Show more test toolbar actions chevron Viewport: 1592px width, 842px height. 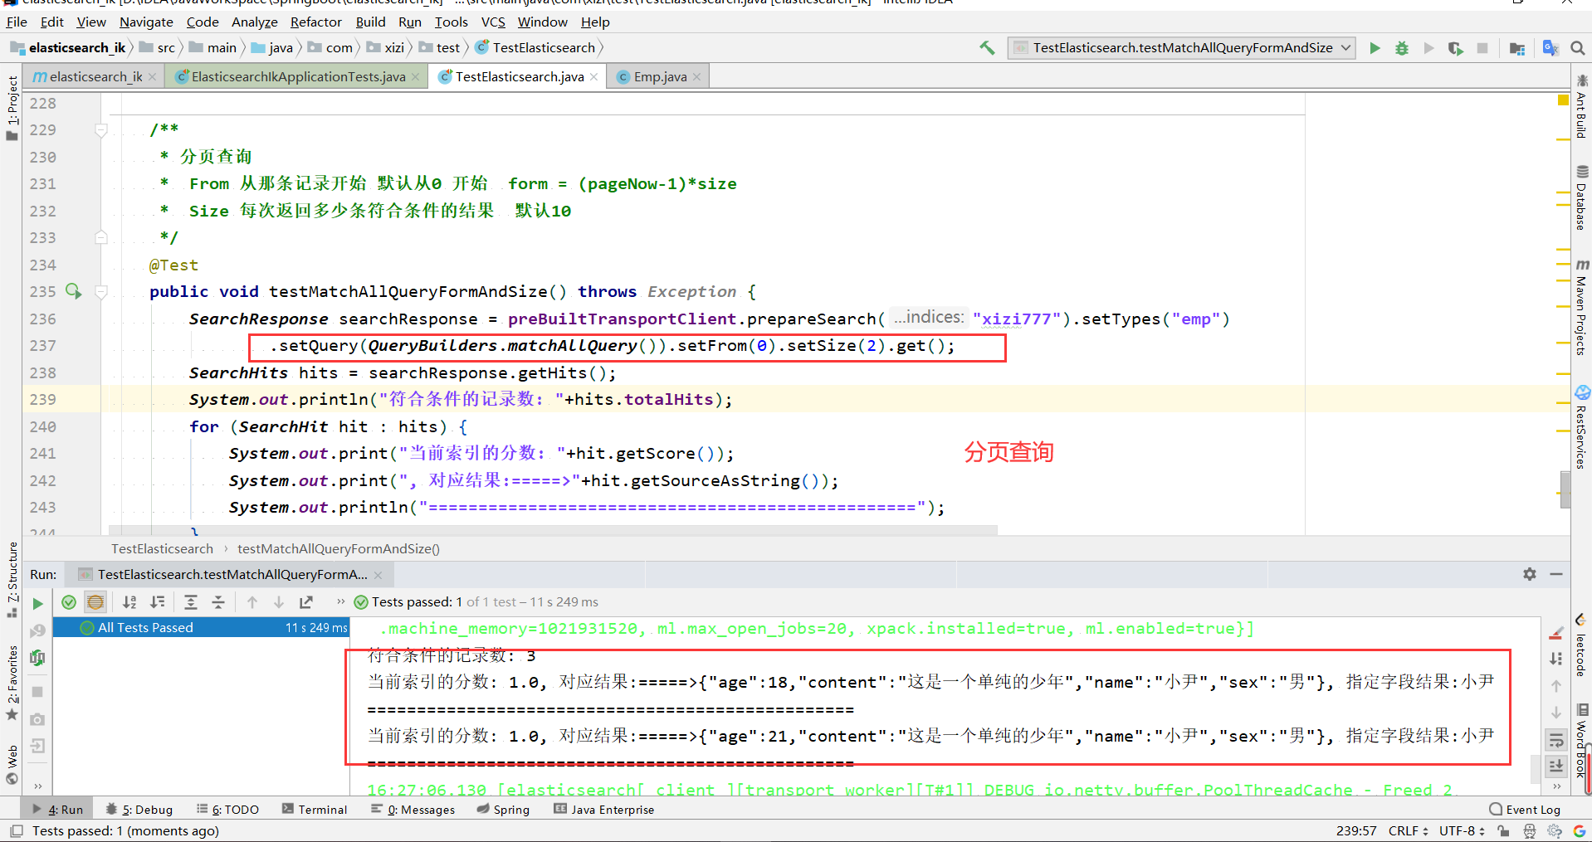[x=340, y=602]
